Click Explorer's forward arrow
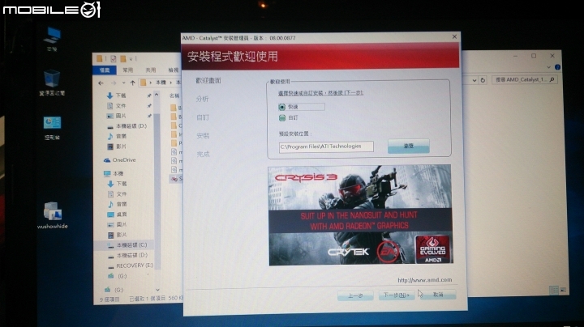The height and width of the screenshot is (327, 584). tap(114, 83)
